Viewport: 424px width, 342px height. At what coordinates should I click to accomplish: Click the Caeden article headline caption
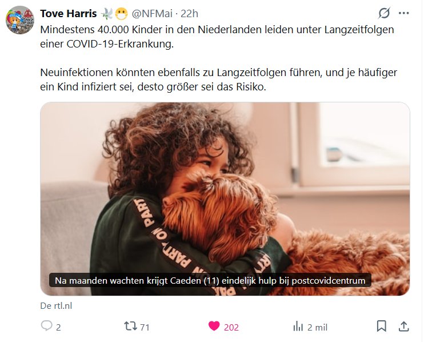pyautogui.click(x=210, y=280)
